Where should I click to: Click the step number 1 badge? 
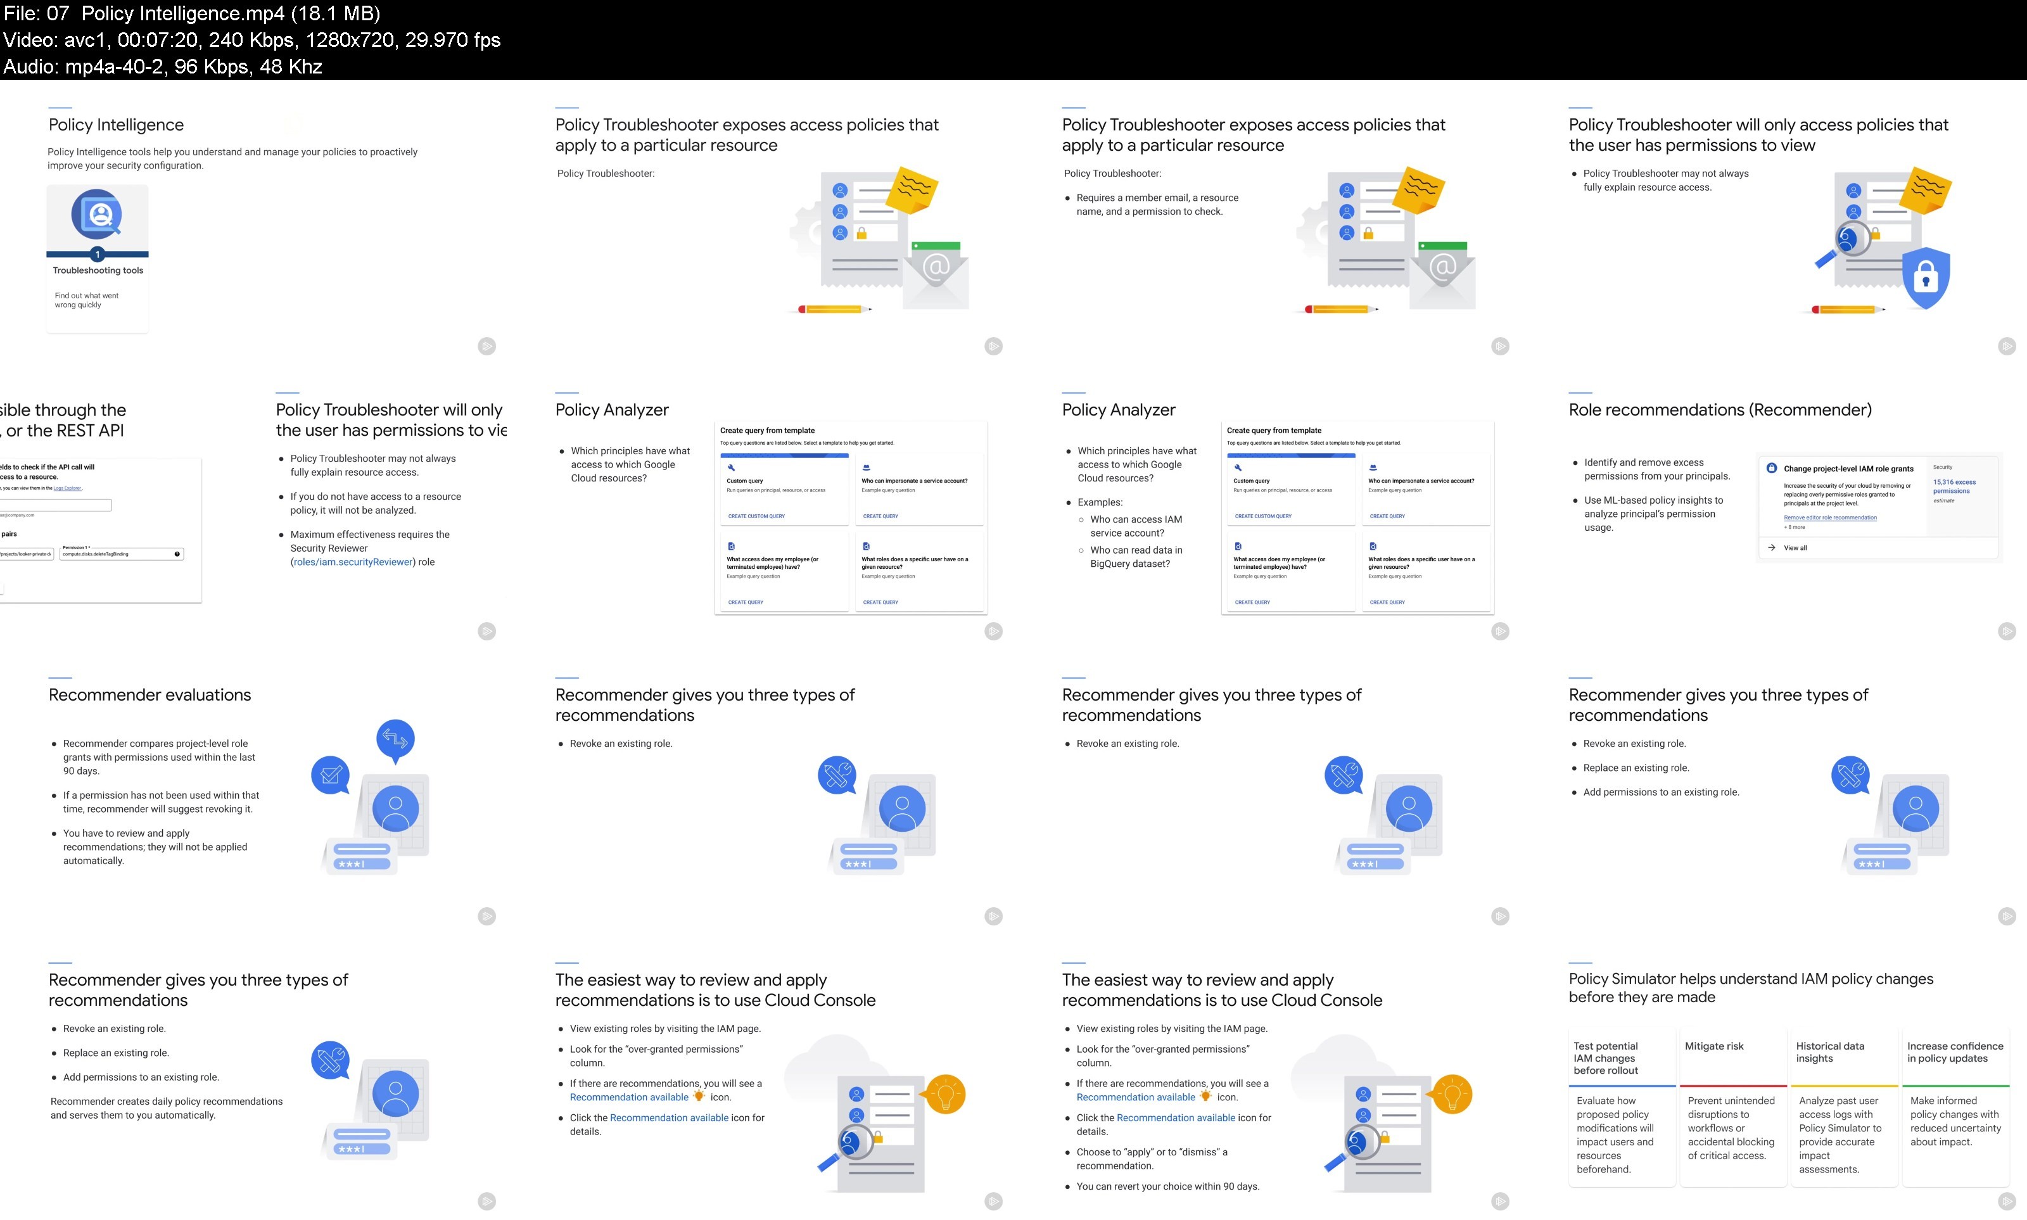97,254
